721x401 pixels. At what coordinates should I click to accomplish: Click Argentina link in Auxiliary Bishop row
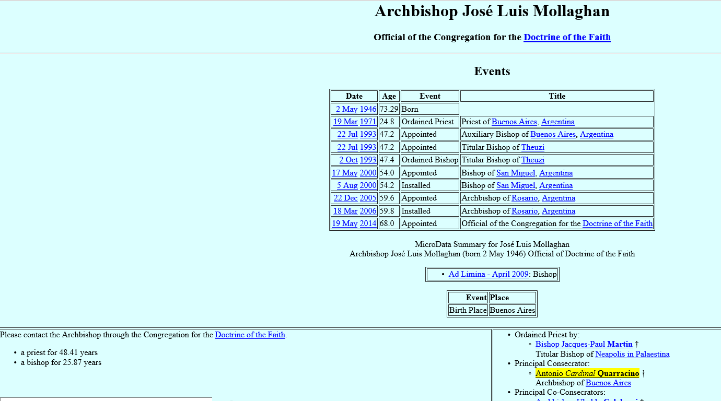pos(597,134)
